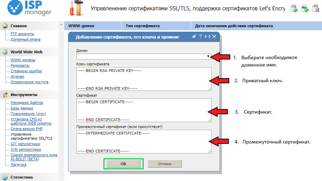
Task: Close the add certificate dialog
Action: 214,36
